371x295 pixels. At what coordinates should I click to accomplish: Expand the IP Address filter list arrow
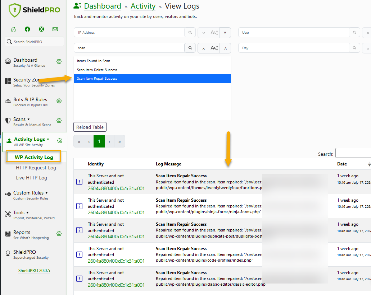pyautogui.click(x=225, y=33)
